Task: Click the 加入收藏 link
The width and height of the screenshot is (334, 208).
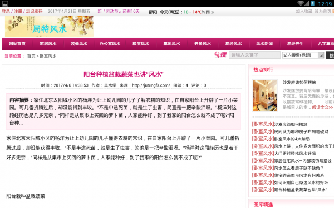Action: point(304,11)
